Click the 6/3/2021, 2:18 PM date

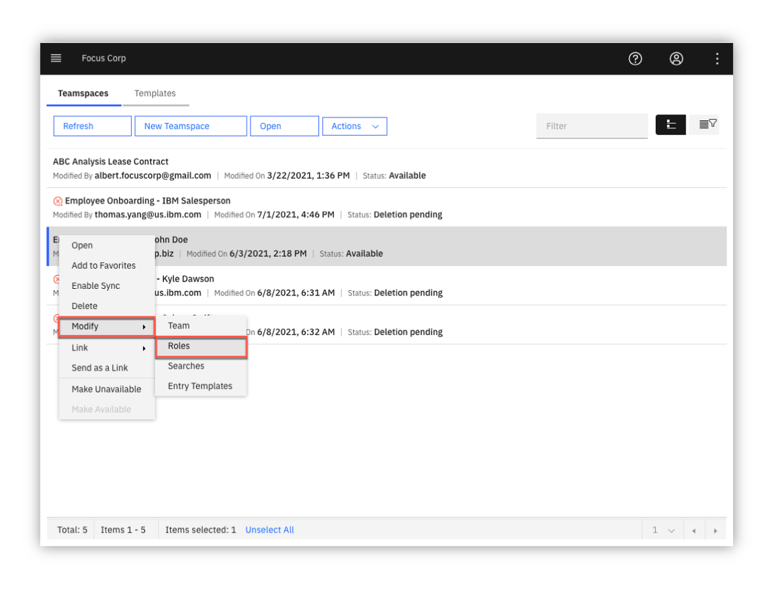(268, 254)
